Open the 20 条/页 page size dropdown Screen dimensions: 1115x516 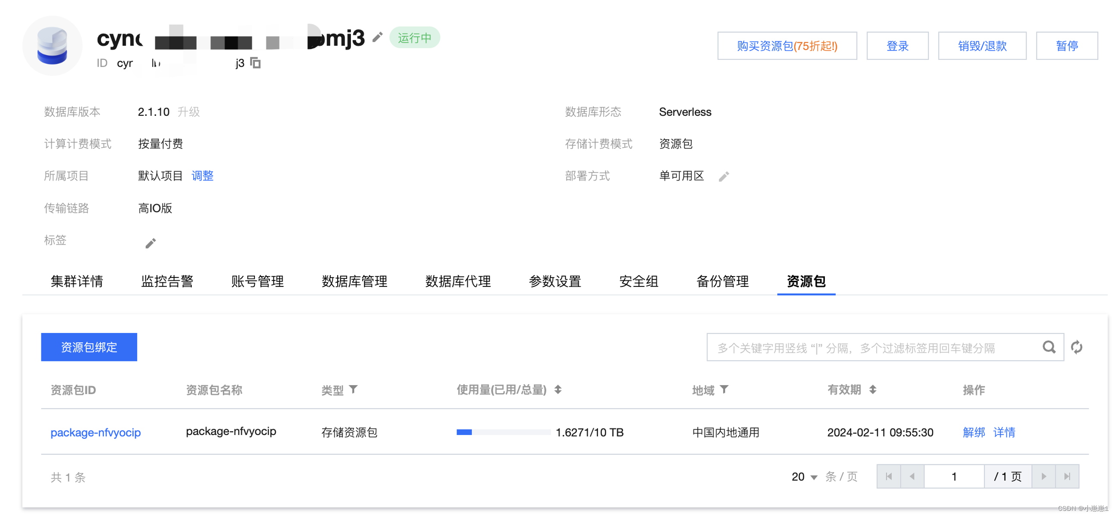[804, 477]
